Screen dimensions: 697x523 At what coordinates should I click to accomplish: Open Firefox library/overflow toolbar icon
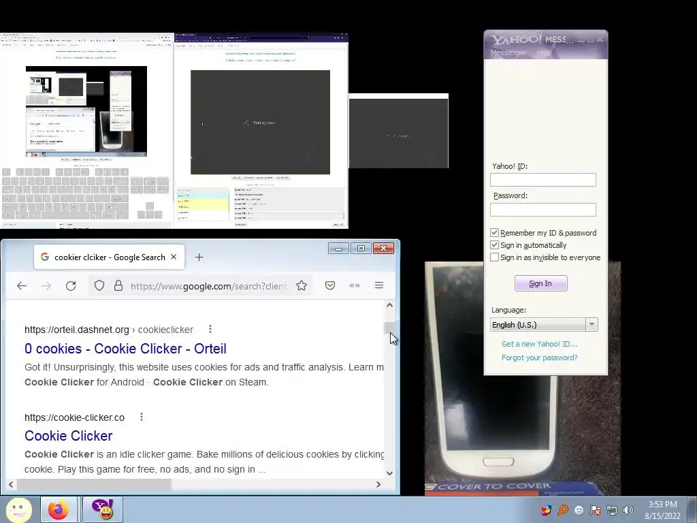[354, 285]
